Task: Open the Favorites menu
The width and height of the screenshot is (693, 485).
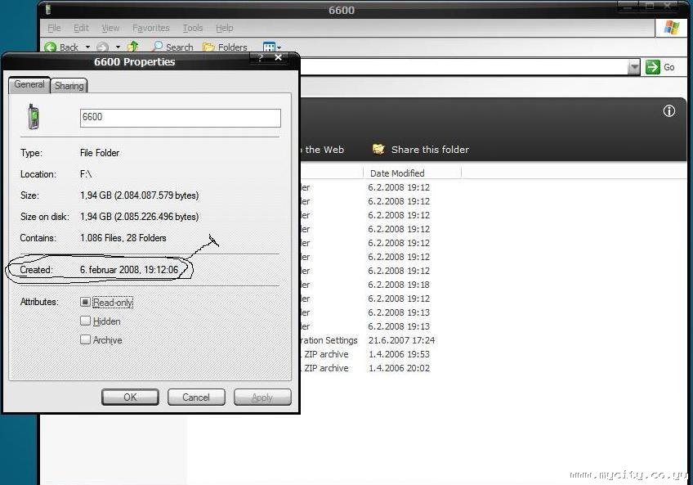Action: click(x=150, y=28)
